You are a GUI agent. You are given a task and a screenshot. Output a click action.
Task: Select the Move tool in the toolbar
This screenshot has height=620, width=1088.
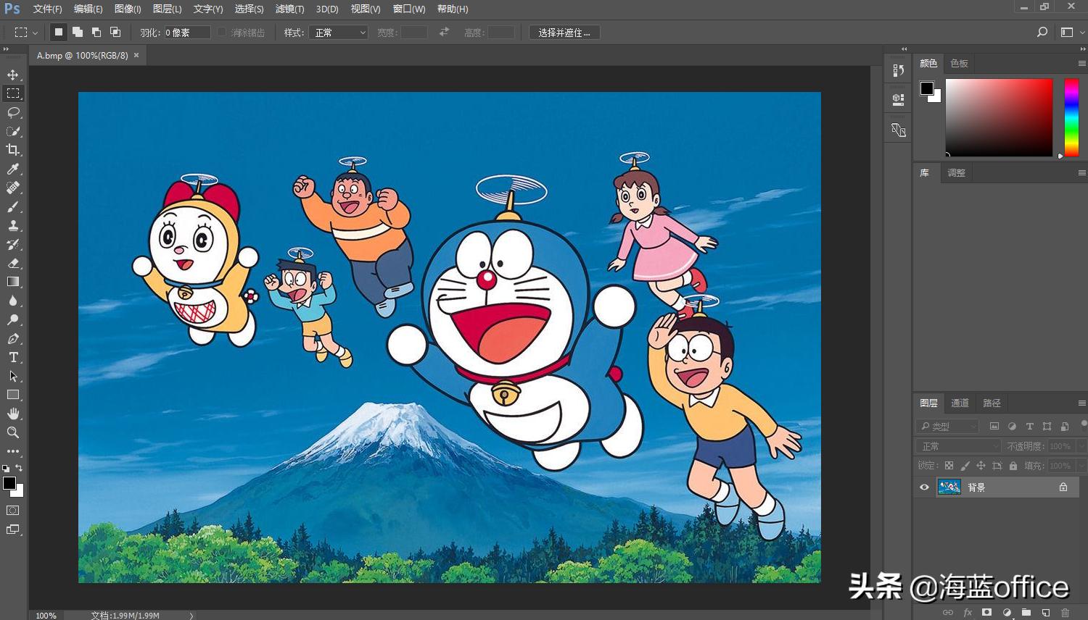(x=12, y=73)
